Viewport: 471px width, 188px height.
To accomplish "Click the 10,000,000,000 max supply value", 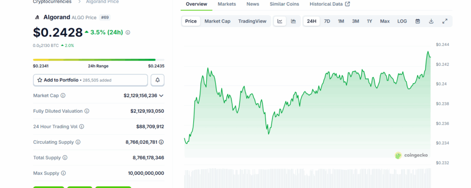I will tap(146, 173).
